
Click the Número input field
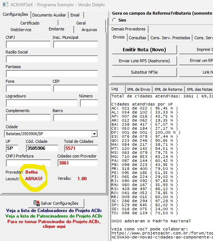point(89,103)
